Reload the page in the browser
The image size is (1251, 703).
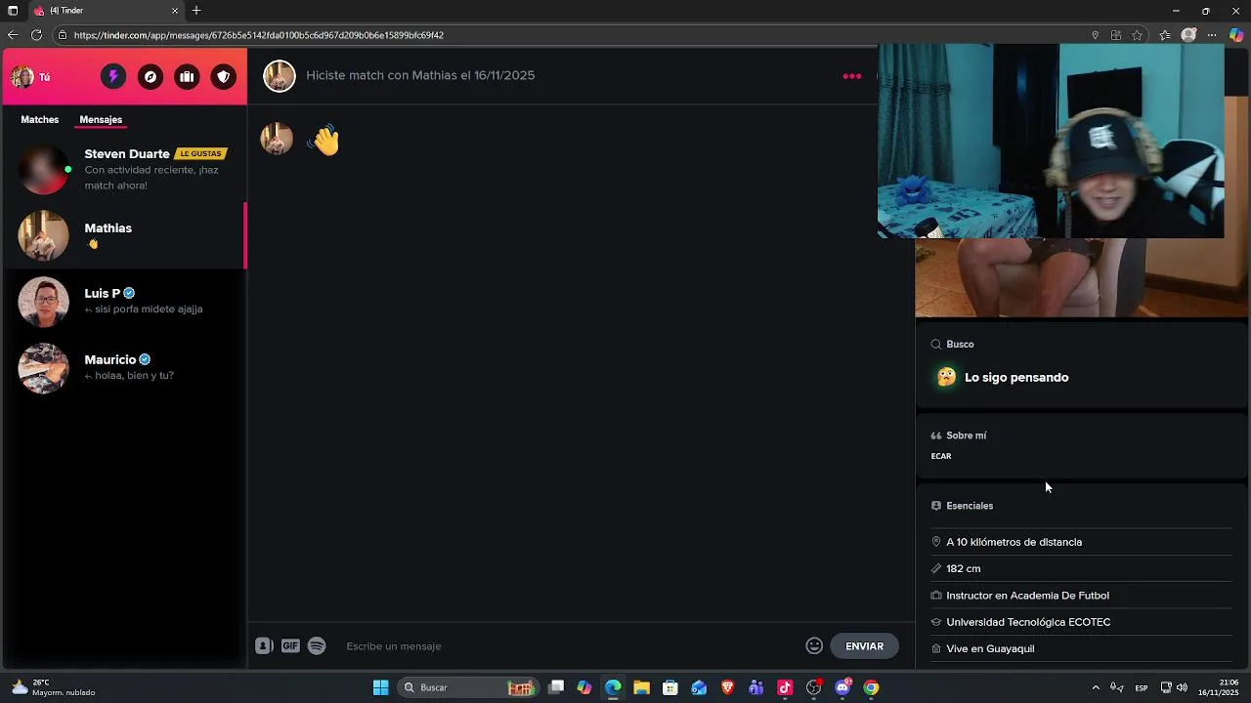point(36,35)
